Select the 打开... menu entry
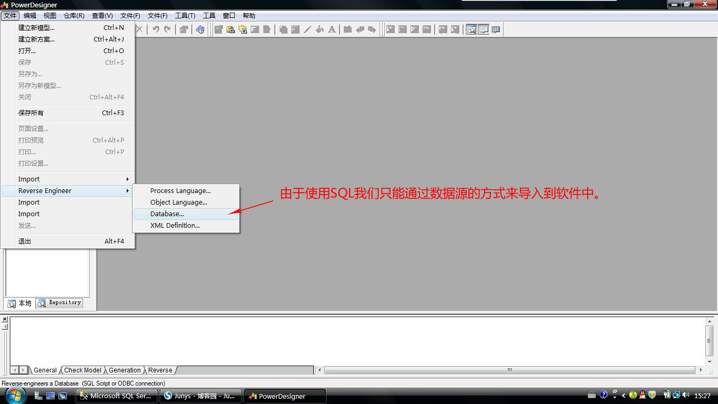718x404 pixels. [67, 50]
